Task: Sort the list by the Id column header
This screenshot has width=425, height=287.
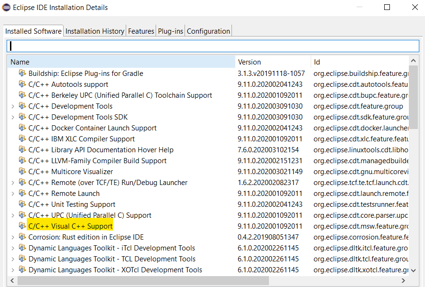Action: pyautogui.click(x=360, y=62)
